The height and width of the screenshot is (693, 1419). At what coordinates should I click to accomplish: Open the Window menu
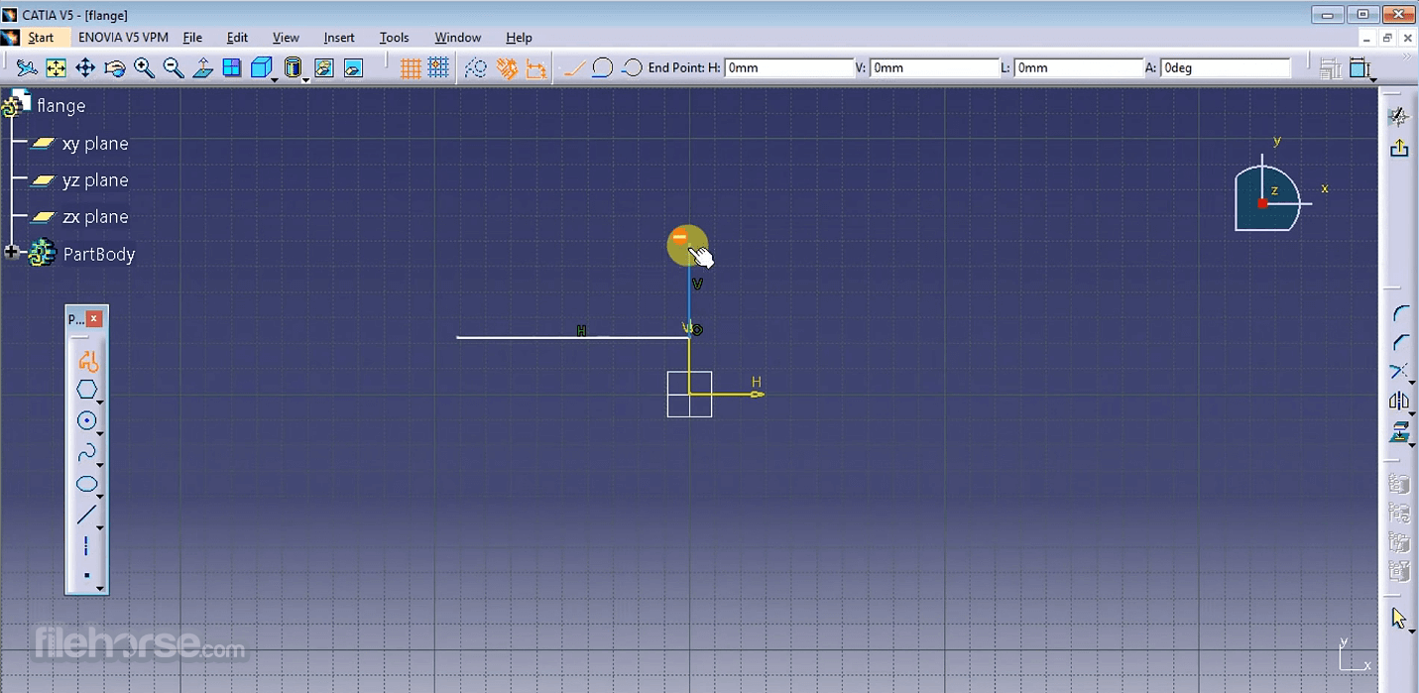(x=457, y=38)
